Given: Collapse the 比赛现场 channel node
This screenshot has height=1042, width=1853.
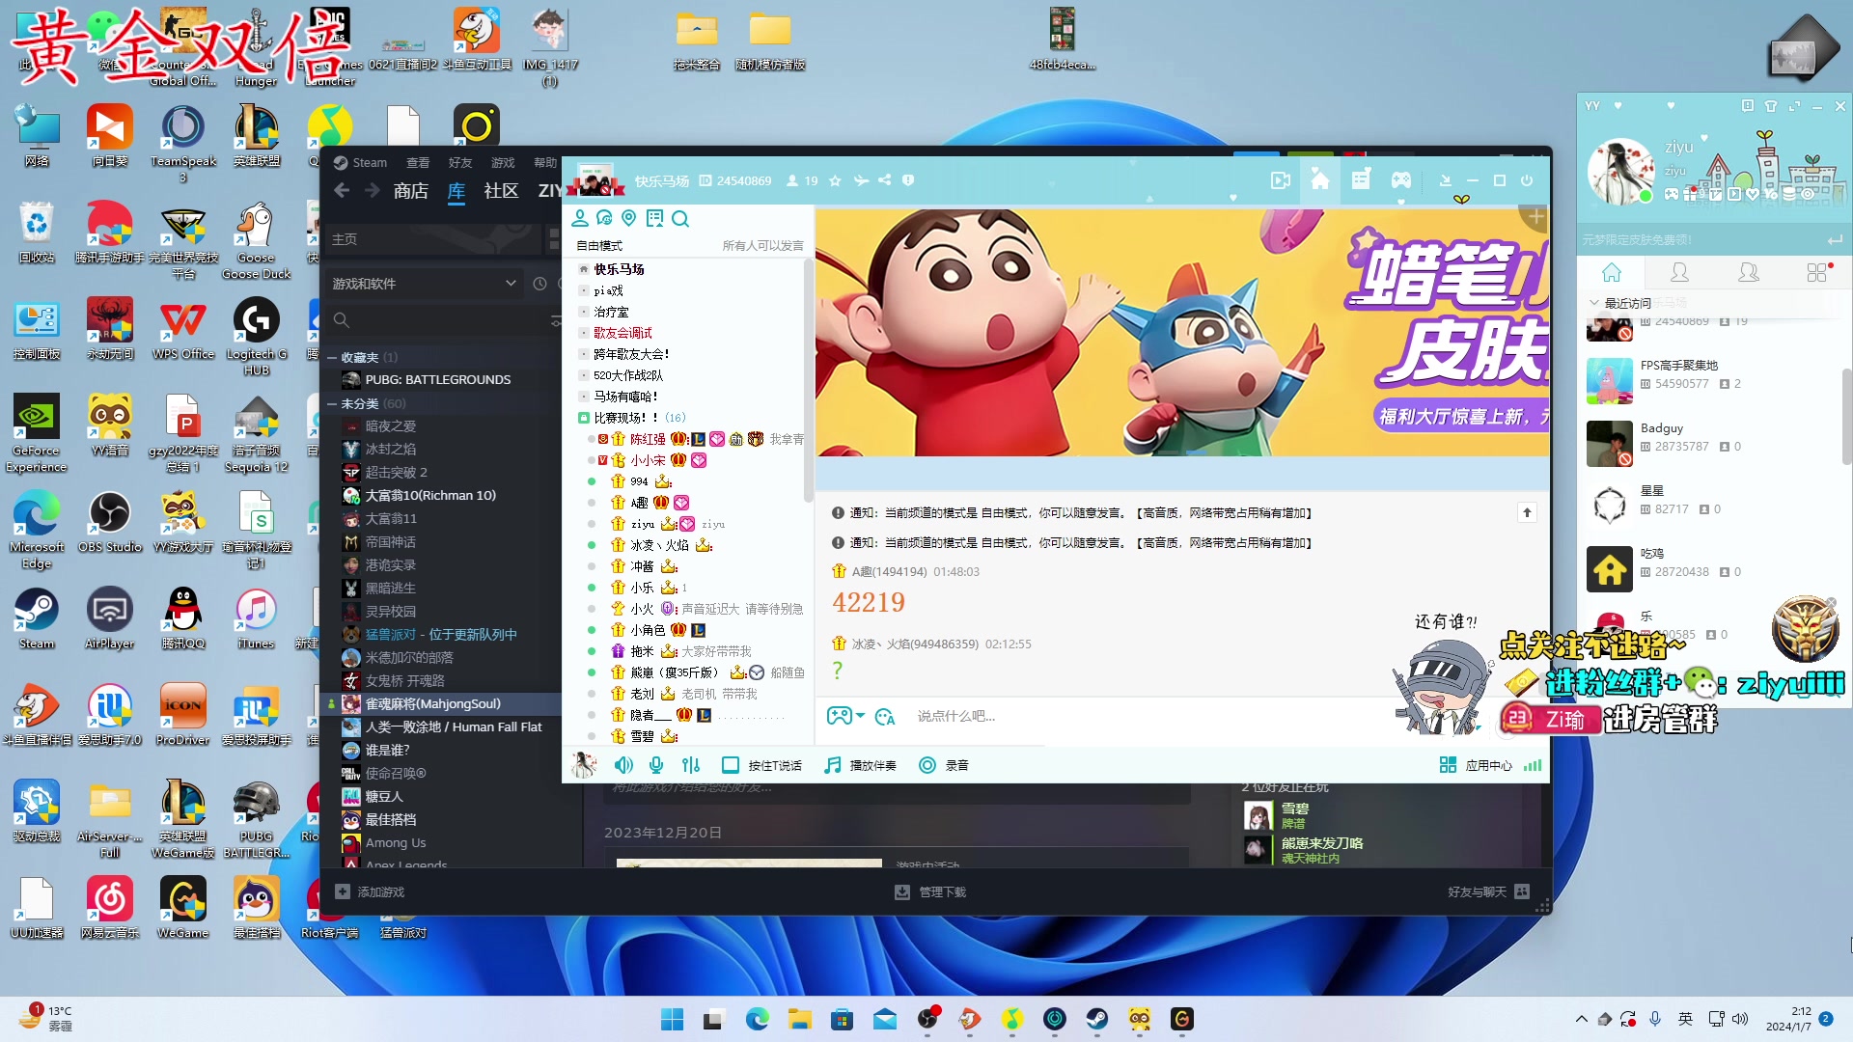Looking at the screenshot, I should pyautogui.click(x=583, y=418).
